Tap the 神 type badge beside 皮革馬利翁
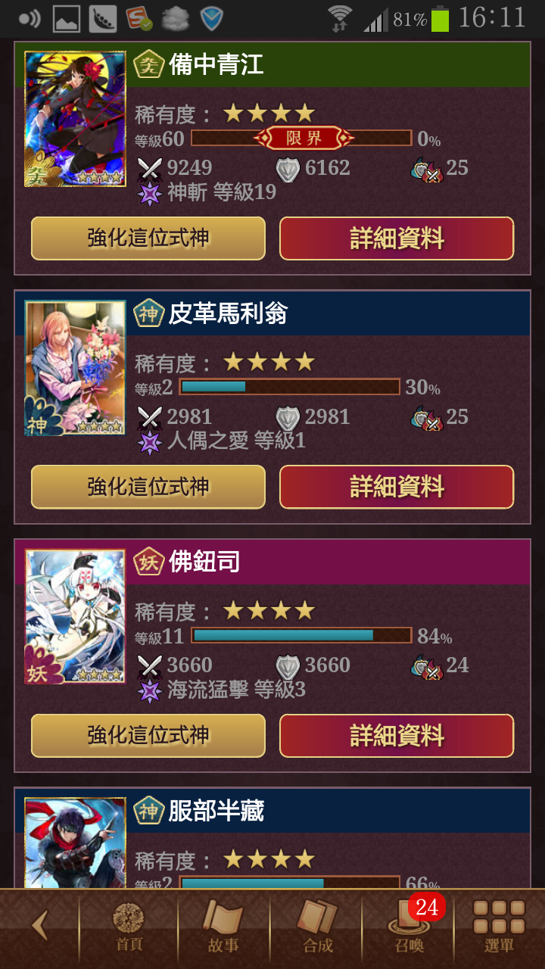This screenshot has height=969, width=545. (x=149, y=313)
